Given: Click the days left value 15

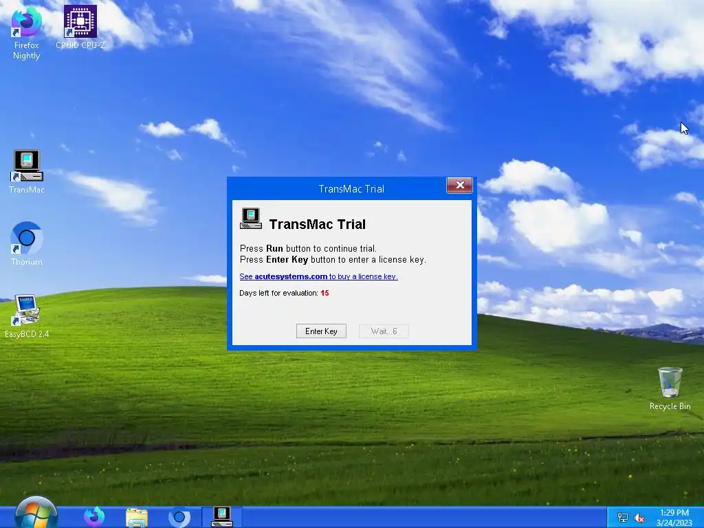Looking at the screenshot, I should click(324, 293).
